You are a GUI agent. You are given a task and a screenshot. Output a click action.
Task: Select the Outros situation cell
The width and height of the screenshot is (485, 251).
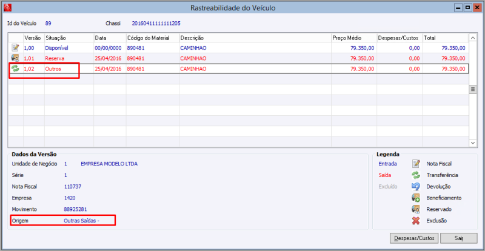click(x=53, y=69)
